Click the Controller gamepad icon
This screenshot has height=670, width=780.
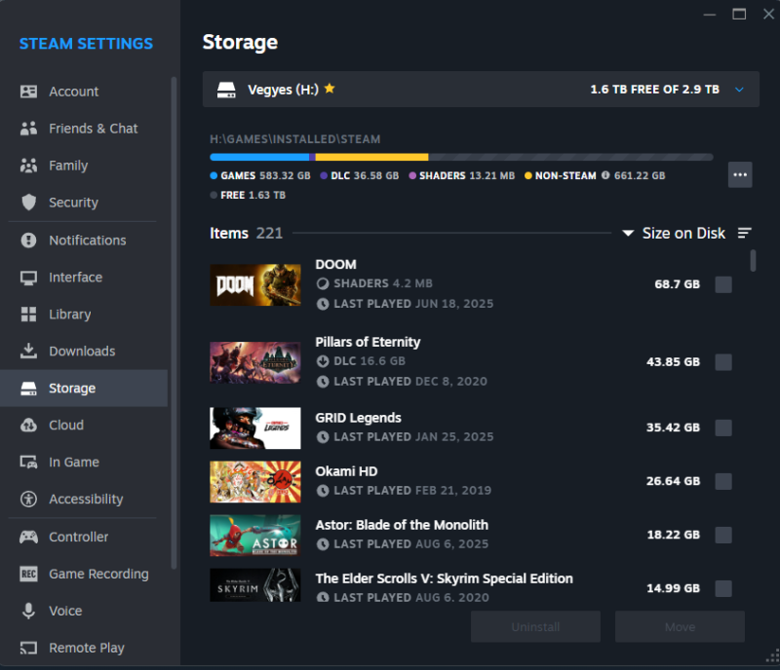coord(28,537)
